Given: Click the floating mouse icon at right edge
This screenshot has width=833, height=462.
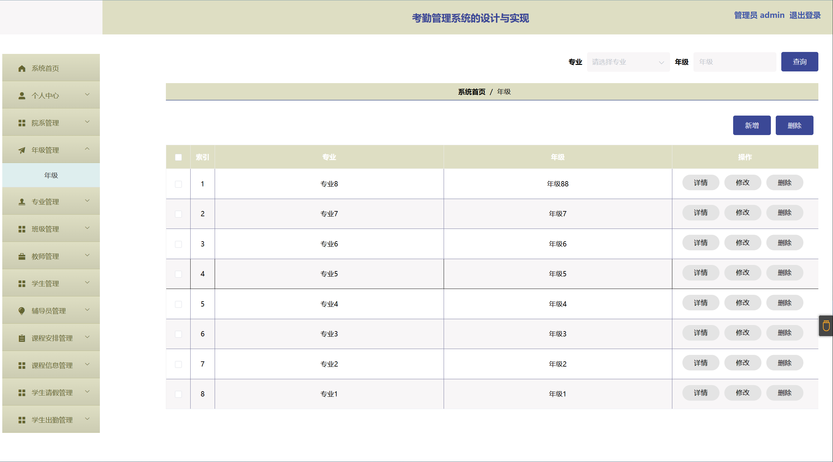Looking at the screenshot, I should [826, 326].
